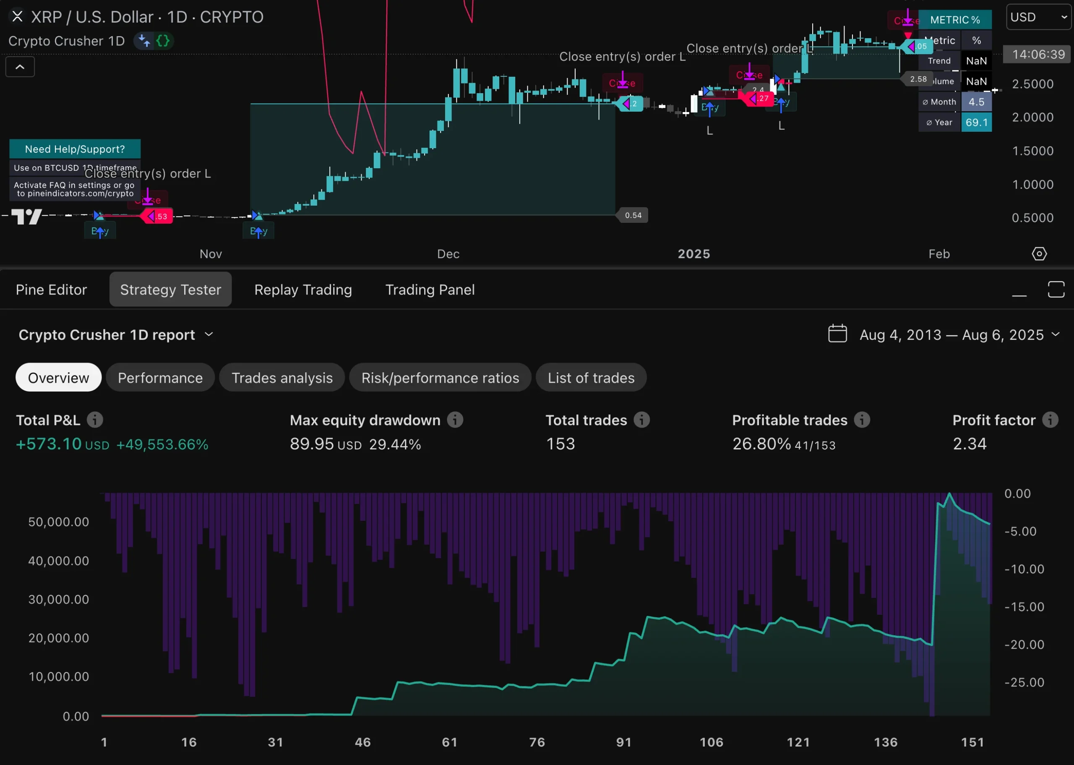
Task: Click the 2.5000 price axis label
Action: pos(1032,84)
